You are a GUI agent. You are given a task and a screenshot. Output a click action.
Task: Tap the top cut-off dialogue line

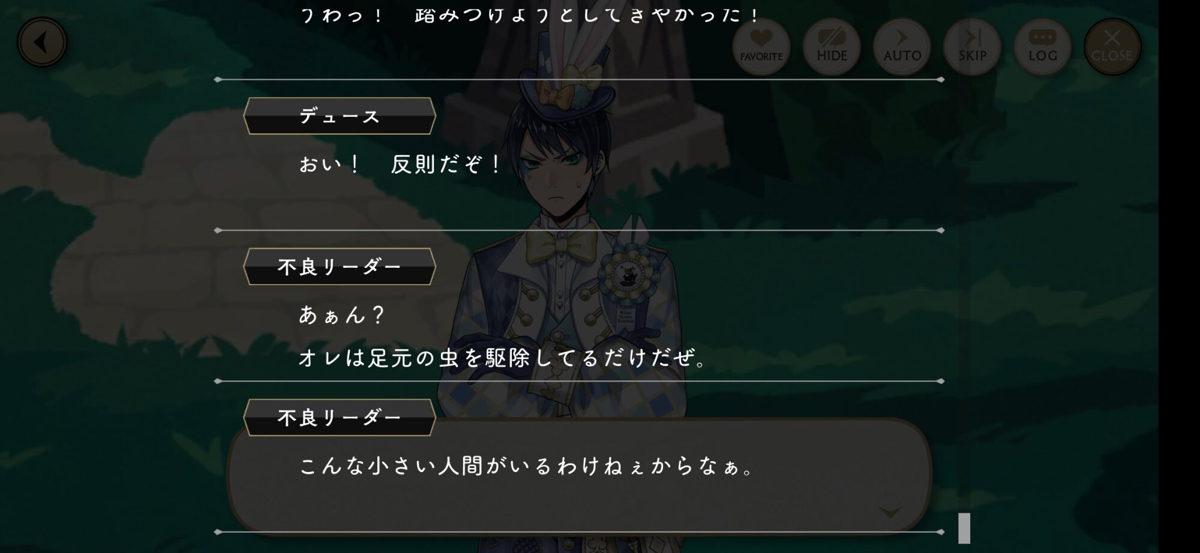click(x=529, y=14)
